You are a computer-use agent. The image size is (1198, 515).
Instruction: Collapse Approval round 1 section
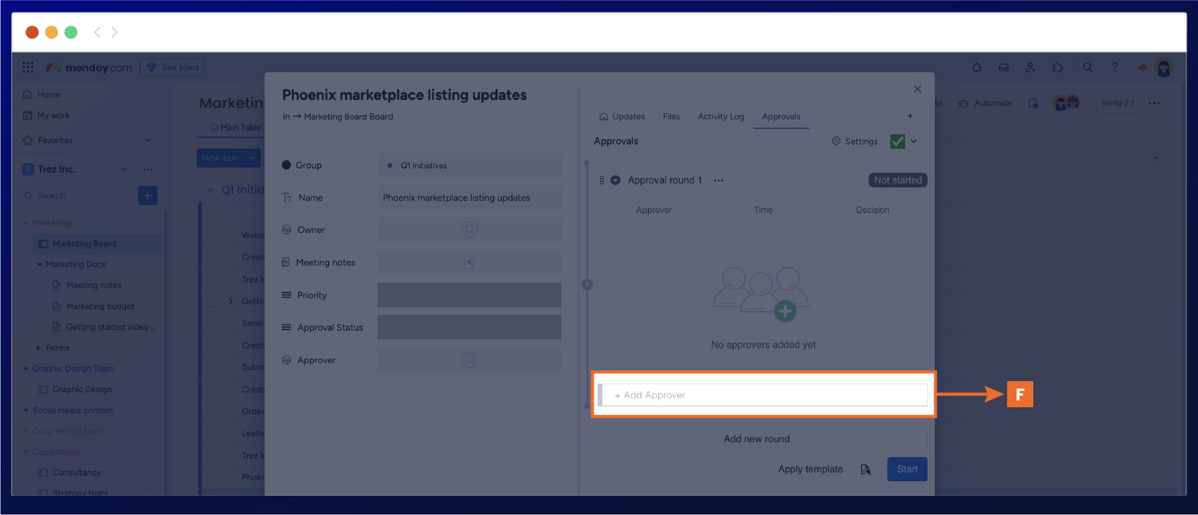coord(616,181)
